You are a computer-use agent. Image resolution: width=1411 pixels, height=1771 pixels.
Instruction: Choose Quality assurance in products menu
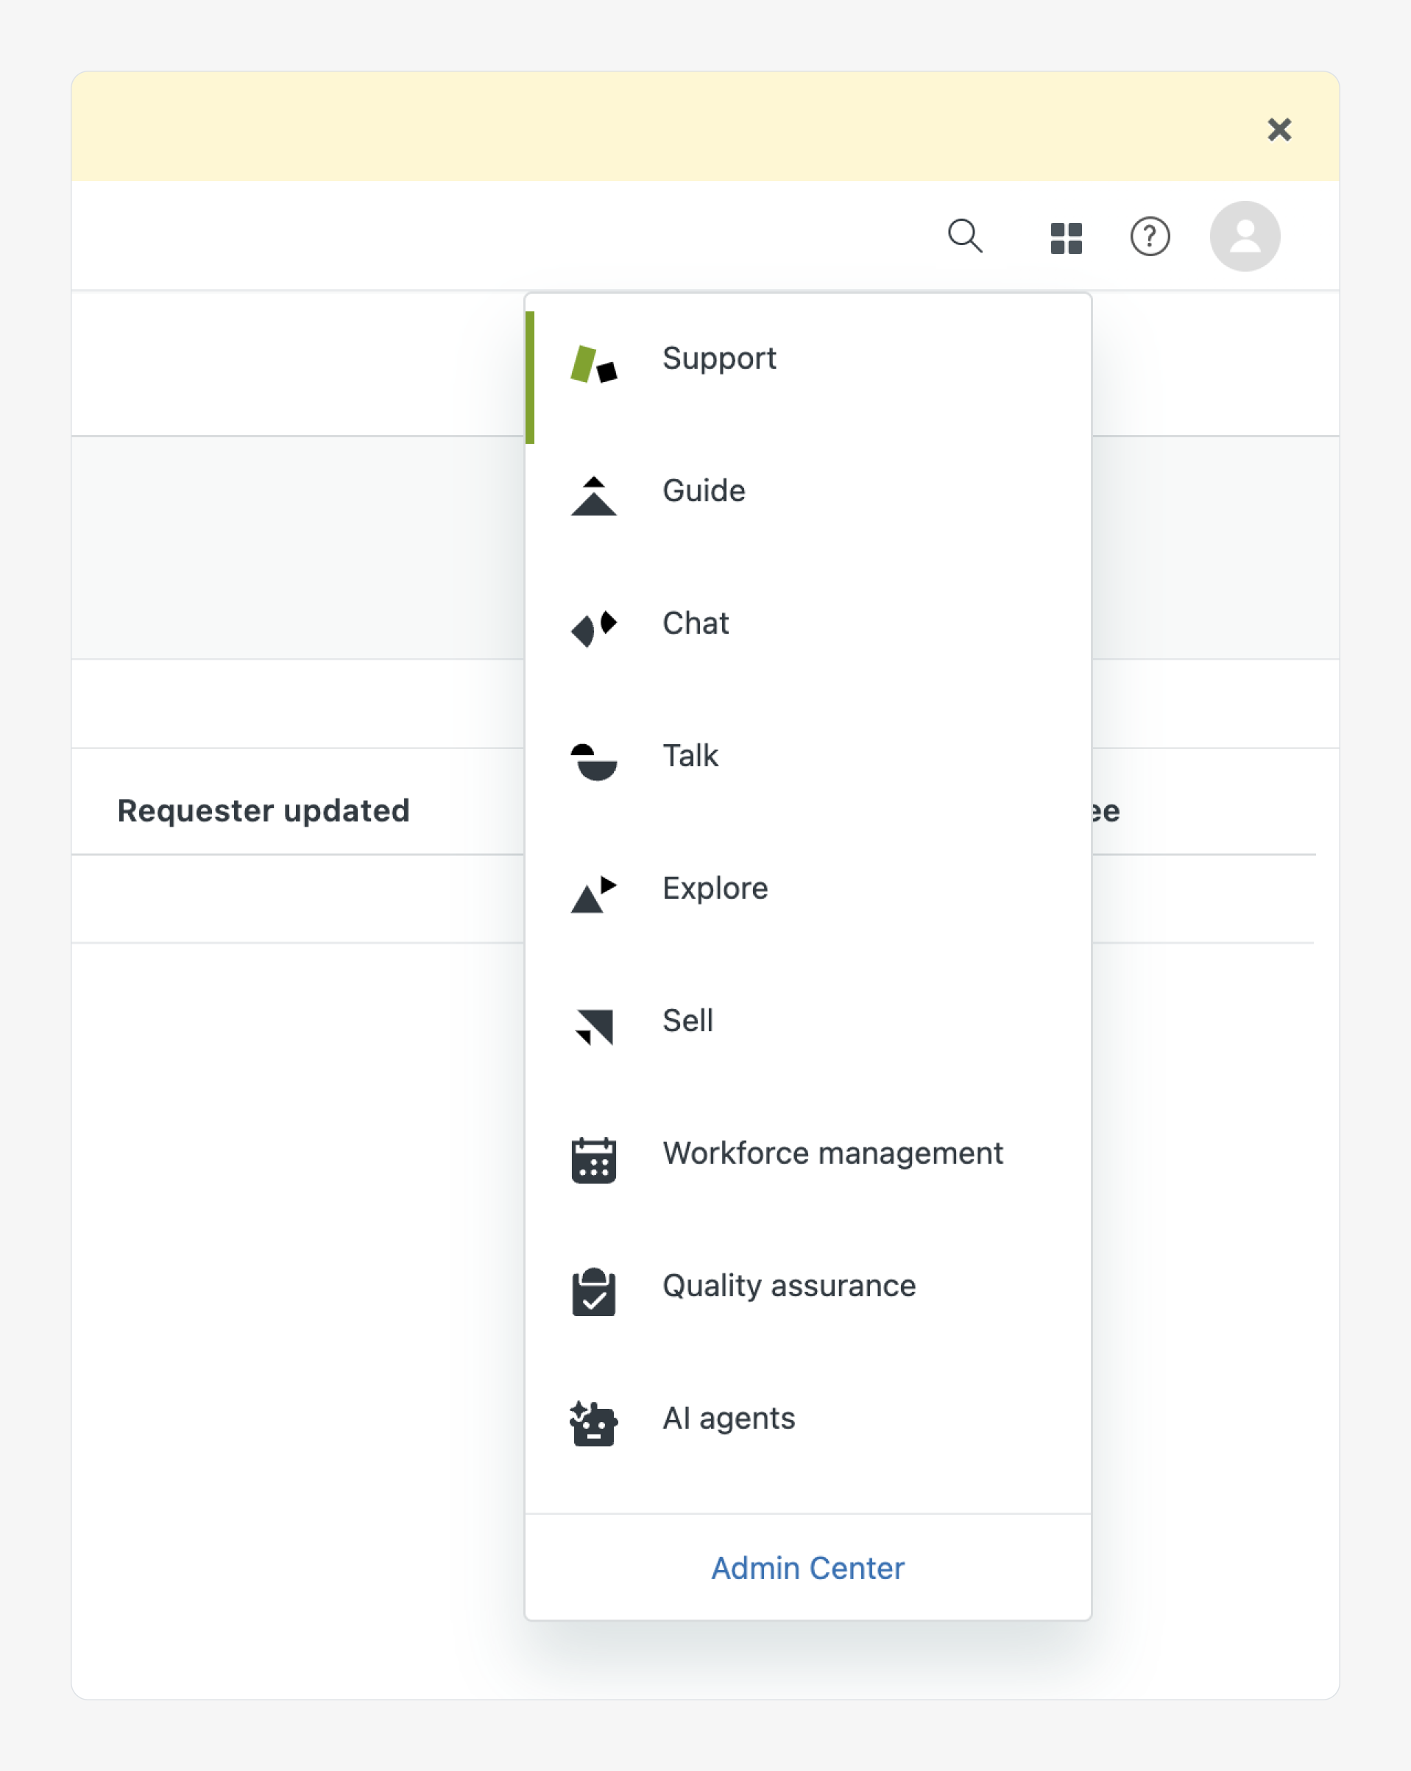[x=788, y=1285]
